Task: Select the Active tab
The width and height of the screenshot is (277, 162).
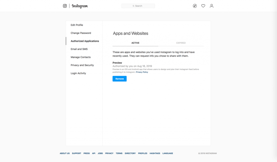Action: [x=135, y=43]
